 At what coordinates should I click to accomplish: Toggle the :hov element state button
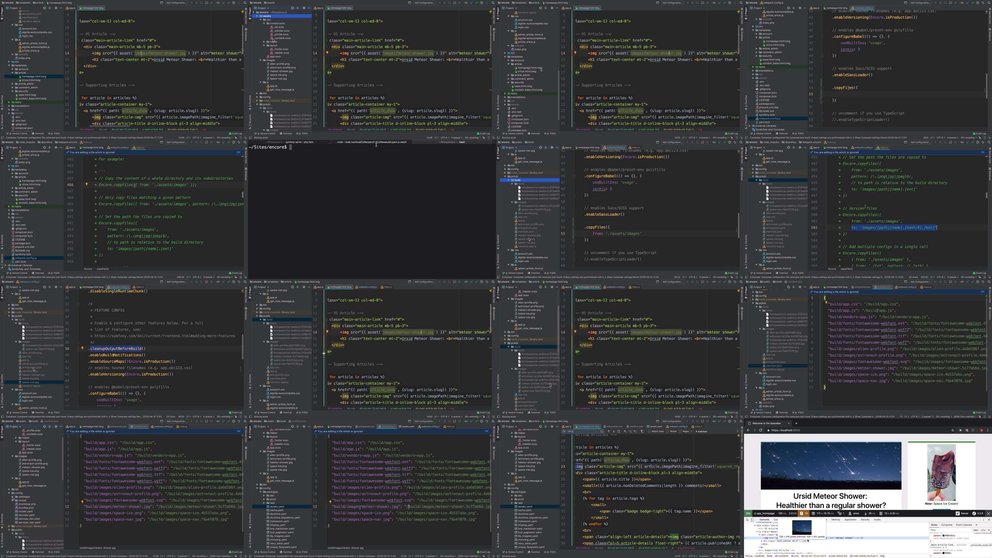[976, 530]
